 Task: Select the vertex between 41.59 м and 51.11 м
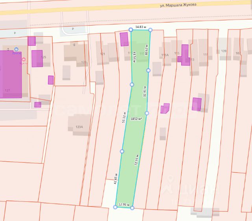[x=132, y=85]
